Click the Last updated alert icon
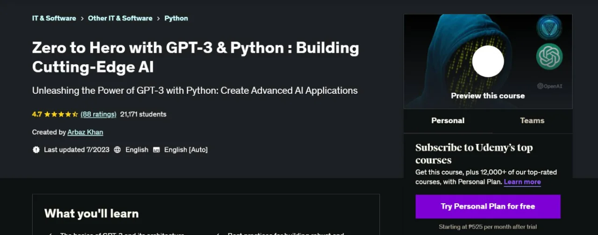This screenshot has width=598, height=235. coord(36,150)
